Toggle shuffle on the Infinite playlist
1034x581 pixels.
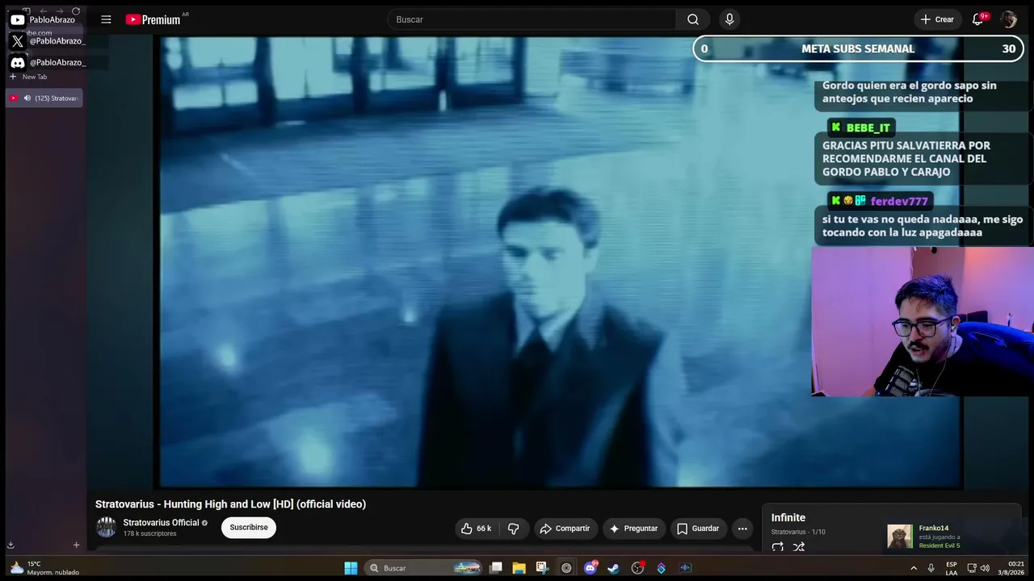point(799,547)
